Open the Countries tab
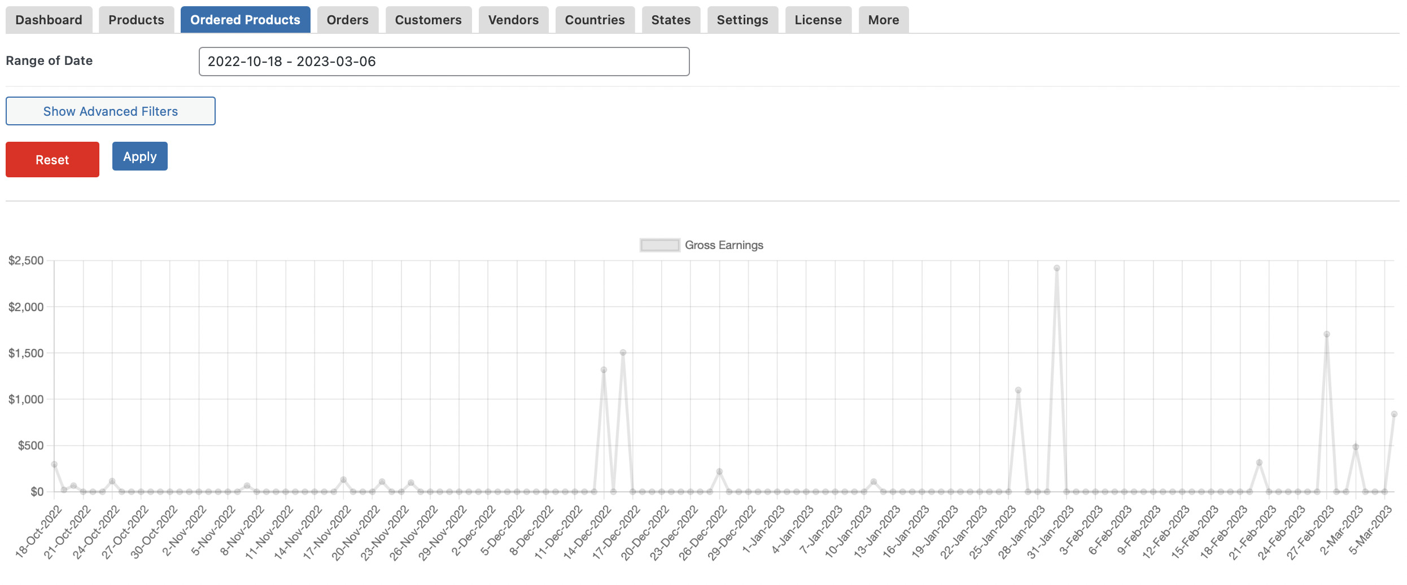1407x585 pixels. (595, 20)
